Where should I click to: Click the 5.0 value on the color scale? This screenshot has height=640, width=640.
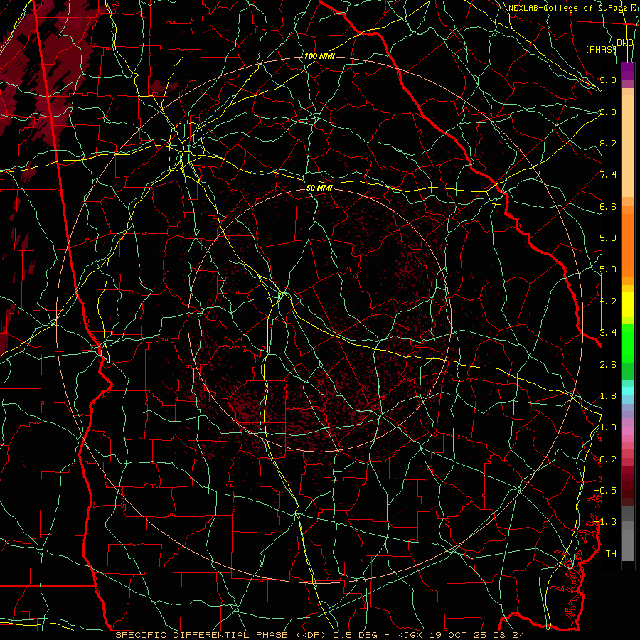coord(608,270)
